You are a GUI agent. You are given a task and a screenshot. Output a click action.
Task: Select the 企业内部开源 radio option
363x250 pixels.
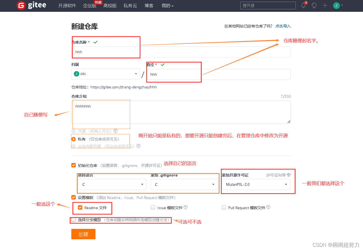click(x=74, y=146)
